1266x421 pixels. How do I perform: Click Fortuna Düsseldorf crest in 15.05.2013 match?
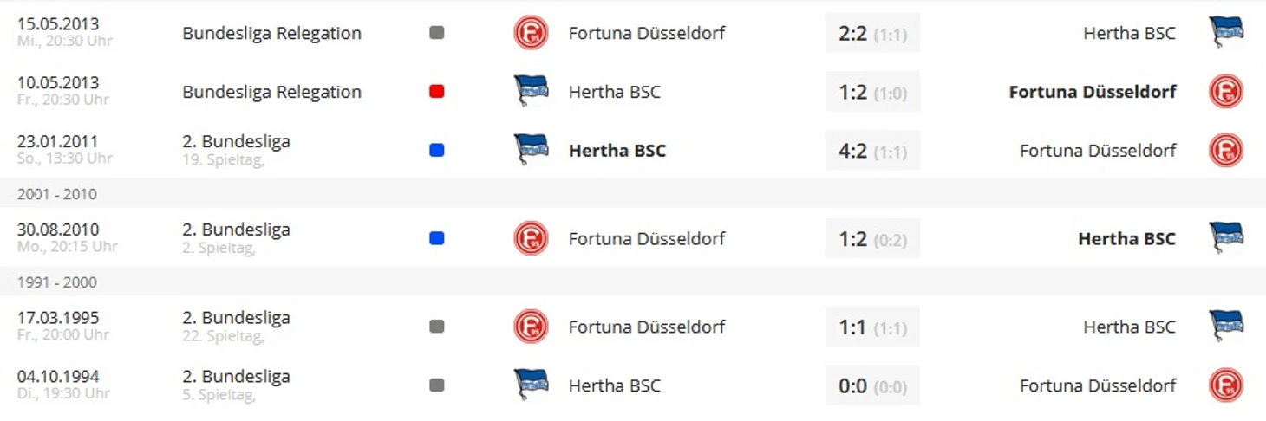pyautogui.click(x=531, y=33)
